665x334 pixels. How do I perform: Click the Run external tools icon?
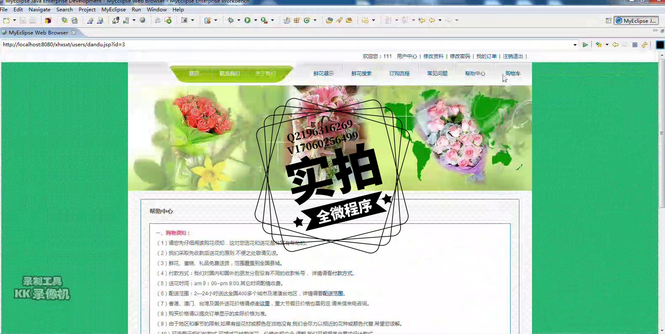[x=264, y=20]
